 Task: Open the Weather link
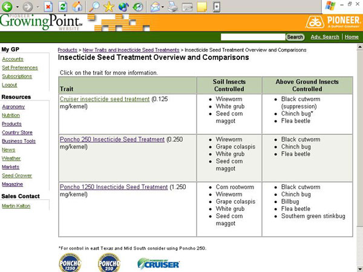(11, 158)
